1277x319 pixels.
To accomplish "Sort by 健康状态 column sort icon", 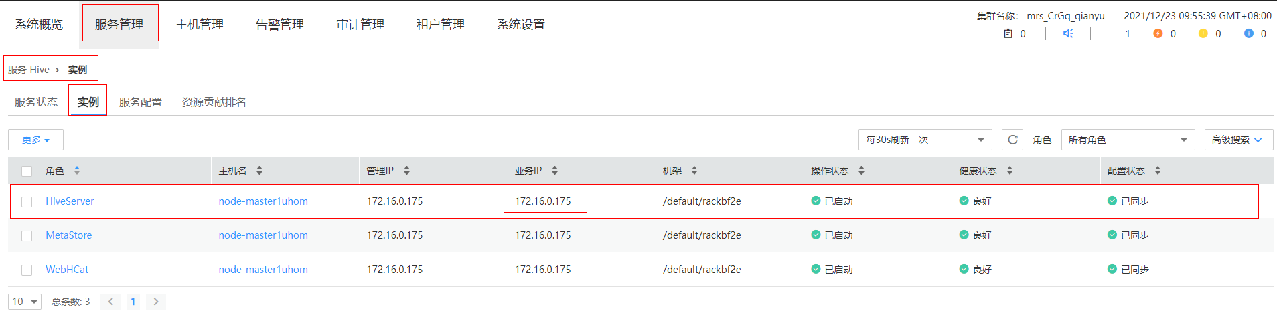I will [1009, 171].
